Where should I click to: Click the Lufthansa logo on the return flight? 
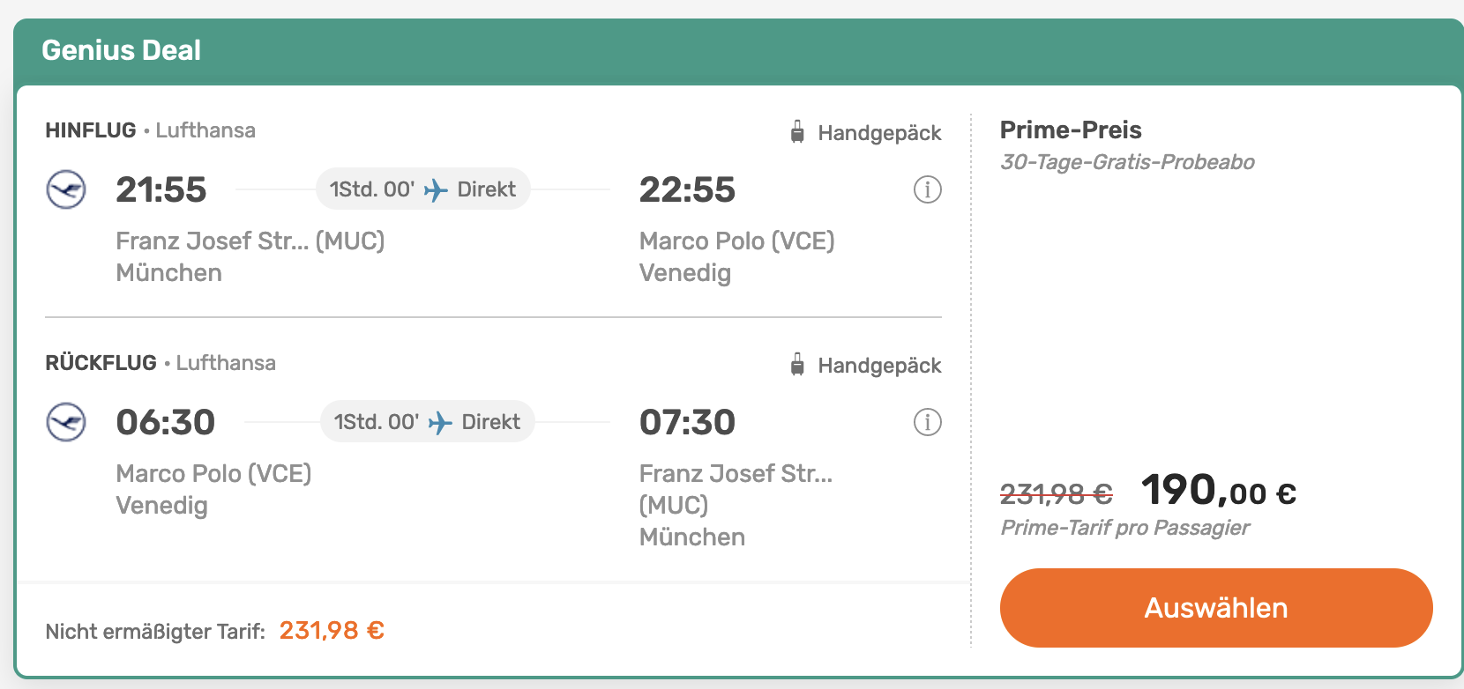click(x=66, y=422)
